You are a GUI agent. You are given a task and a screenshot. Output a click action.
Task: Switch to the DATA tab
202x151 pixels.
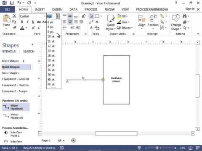pyautogui.click(x=74, y=9)
